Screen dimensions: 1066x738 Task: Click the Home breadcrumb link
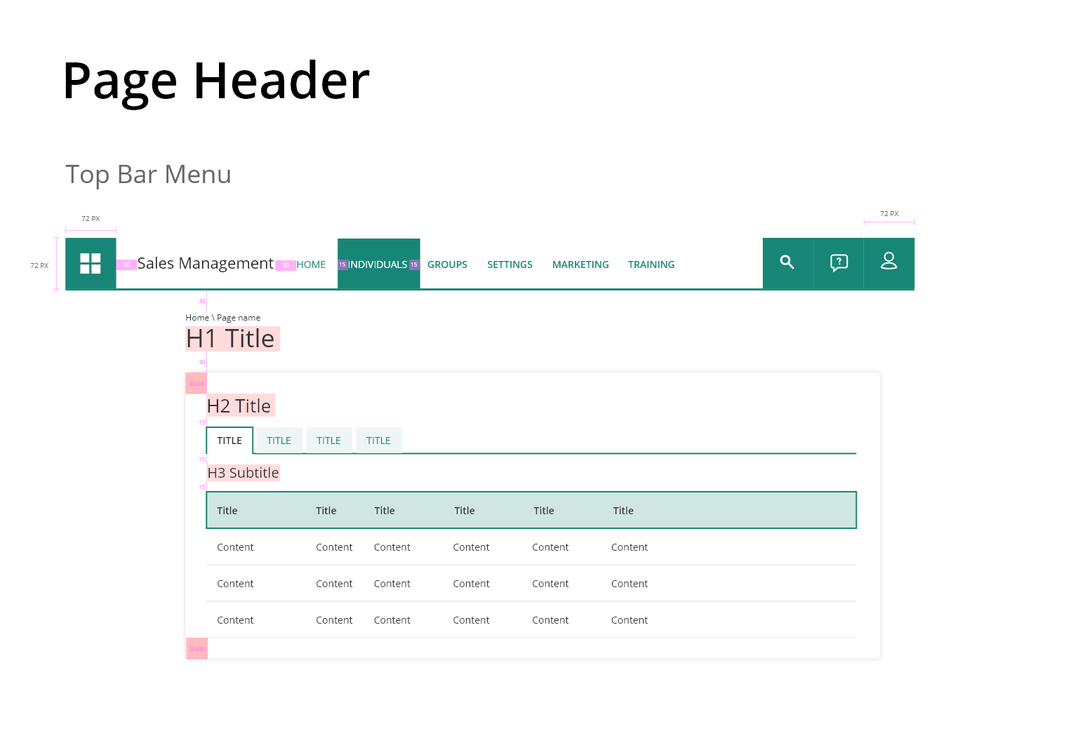tap(197, 318)
